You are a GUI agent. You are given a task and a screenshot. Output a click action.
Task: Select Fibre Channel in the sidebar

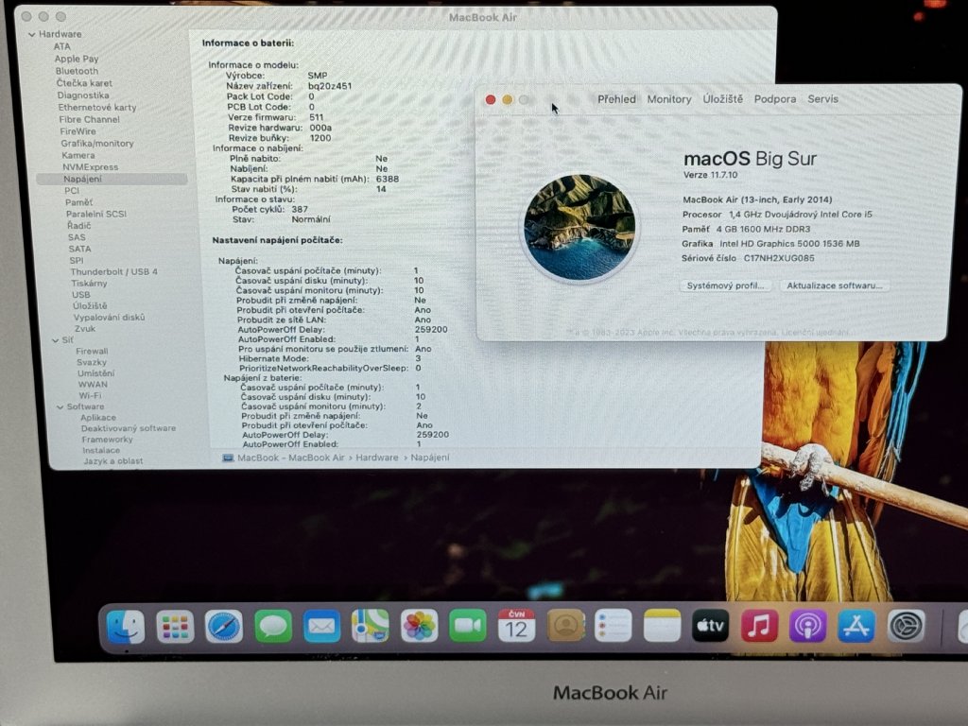[x=89, y=120]
